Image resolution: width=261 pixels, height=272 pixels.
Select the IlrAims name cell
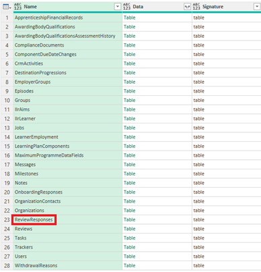[68, 109]
